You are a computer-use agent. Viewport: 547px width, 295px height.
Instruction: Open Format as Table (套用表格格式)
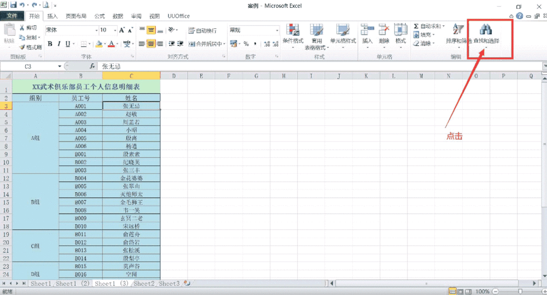click(x=317, y=37)
